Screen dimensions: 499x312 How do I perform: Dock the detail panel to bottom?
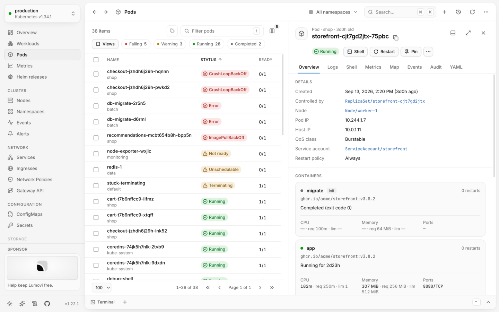[453, 33]
